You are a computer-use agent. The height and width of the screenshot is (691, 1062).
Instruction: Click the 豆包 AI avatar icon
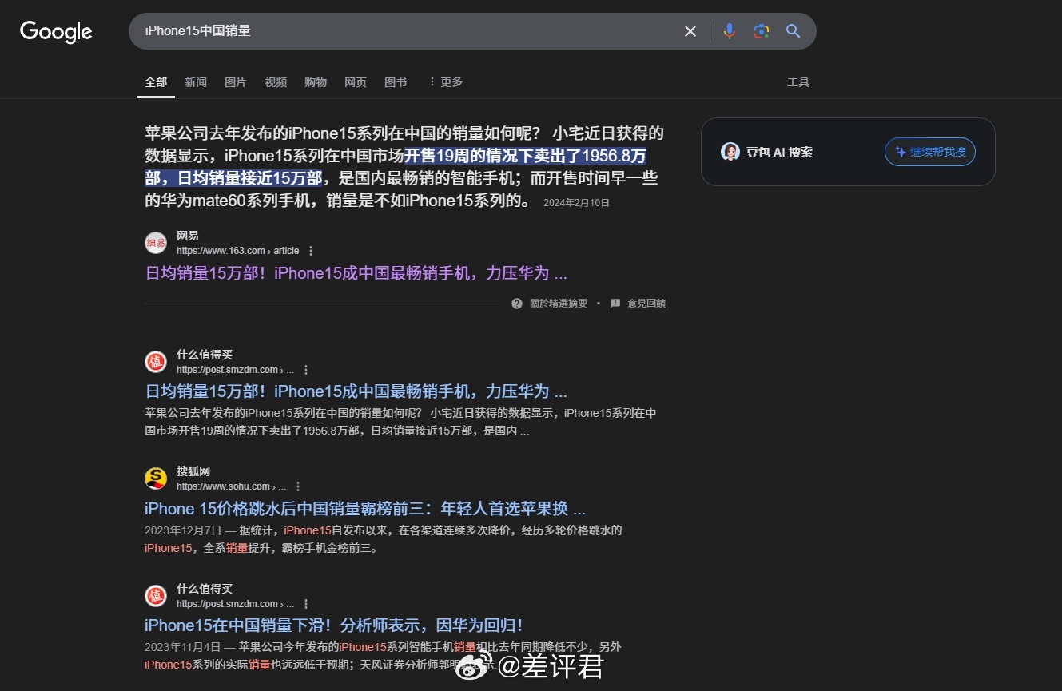pyautogui.click(x=730, y=152)
